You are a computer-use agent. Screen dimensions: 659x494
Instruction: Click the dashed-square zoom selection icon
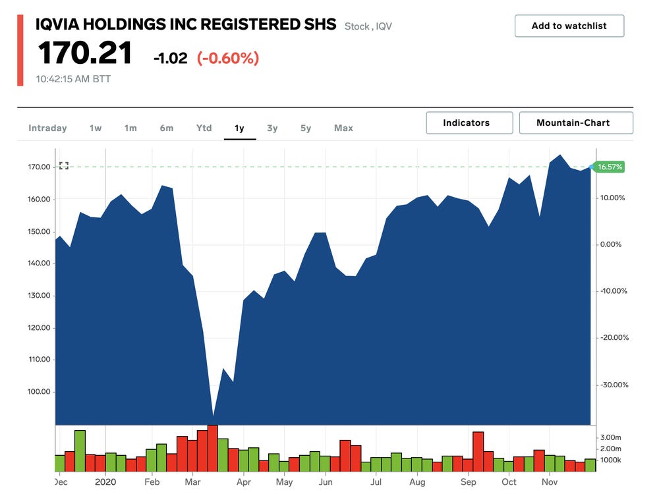pyautogui.click(x=64, y=165)
